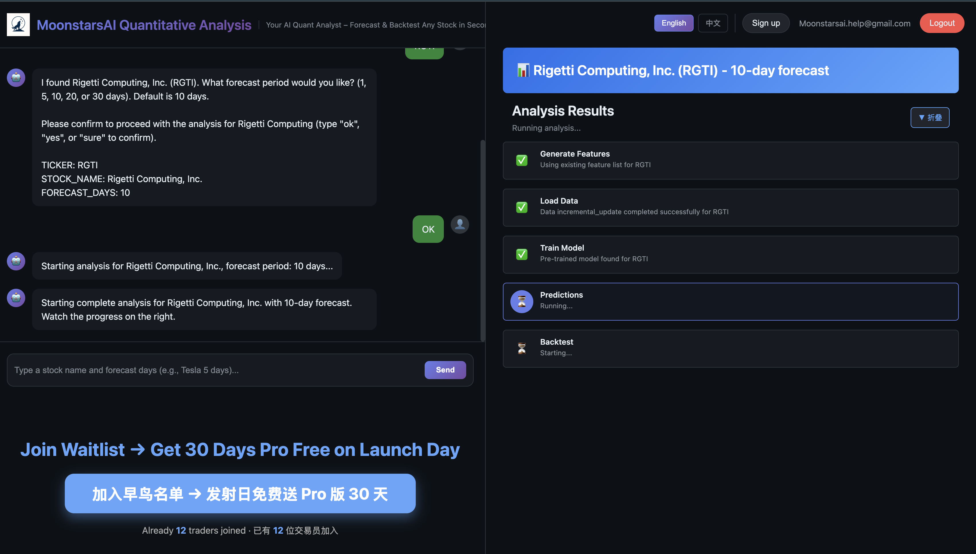Switch language to 中文

pyautogui.click(x=713, y=23)
